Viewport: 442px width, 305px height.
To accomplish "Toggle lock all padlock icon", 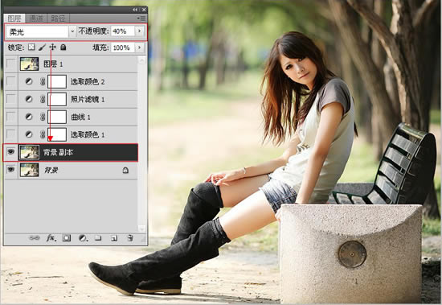I will pyautogui.click(x=63, y=47).
